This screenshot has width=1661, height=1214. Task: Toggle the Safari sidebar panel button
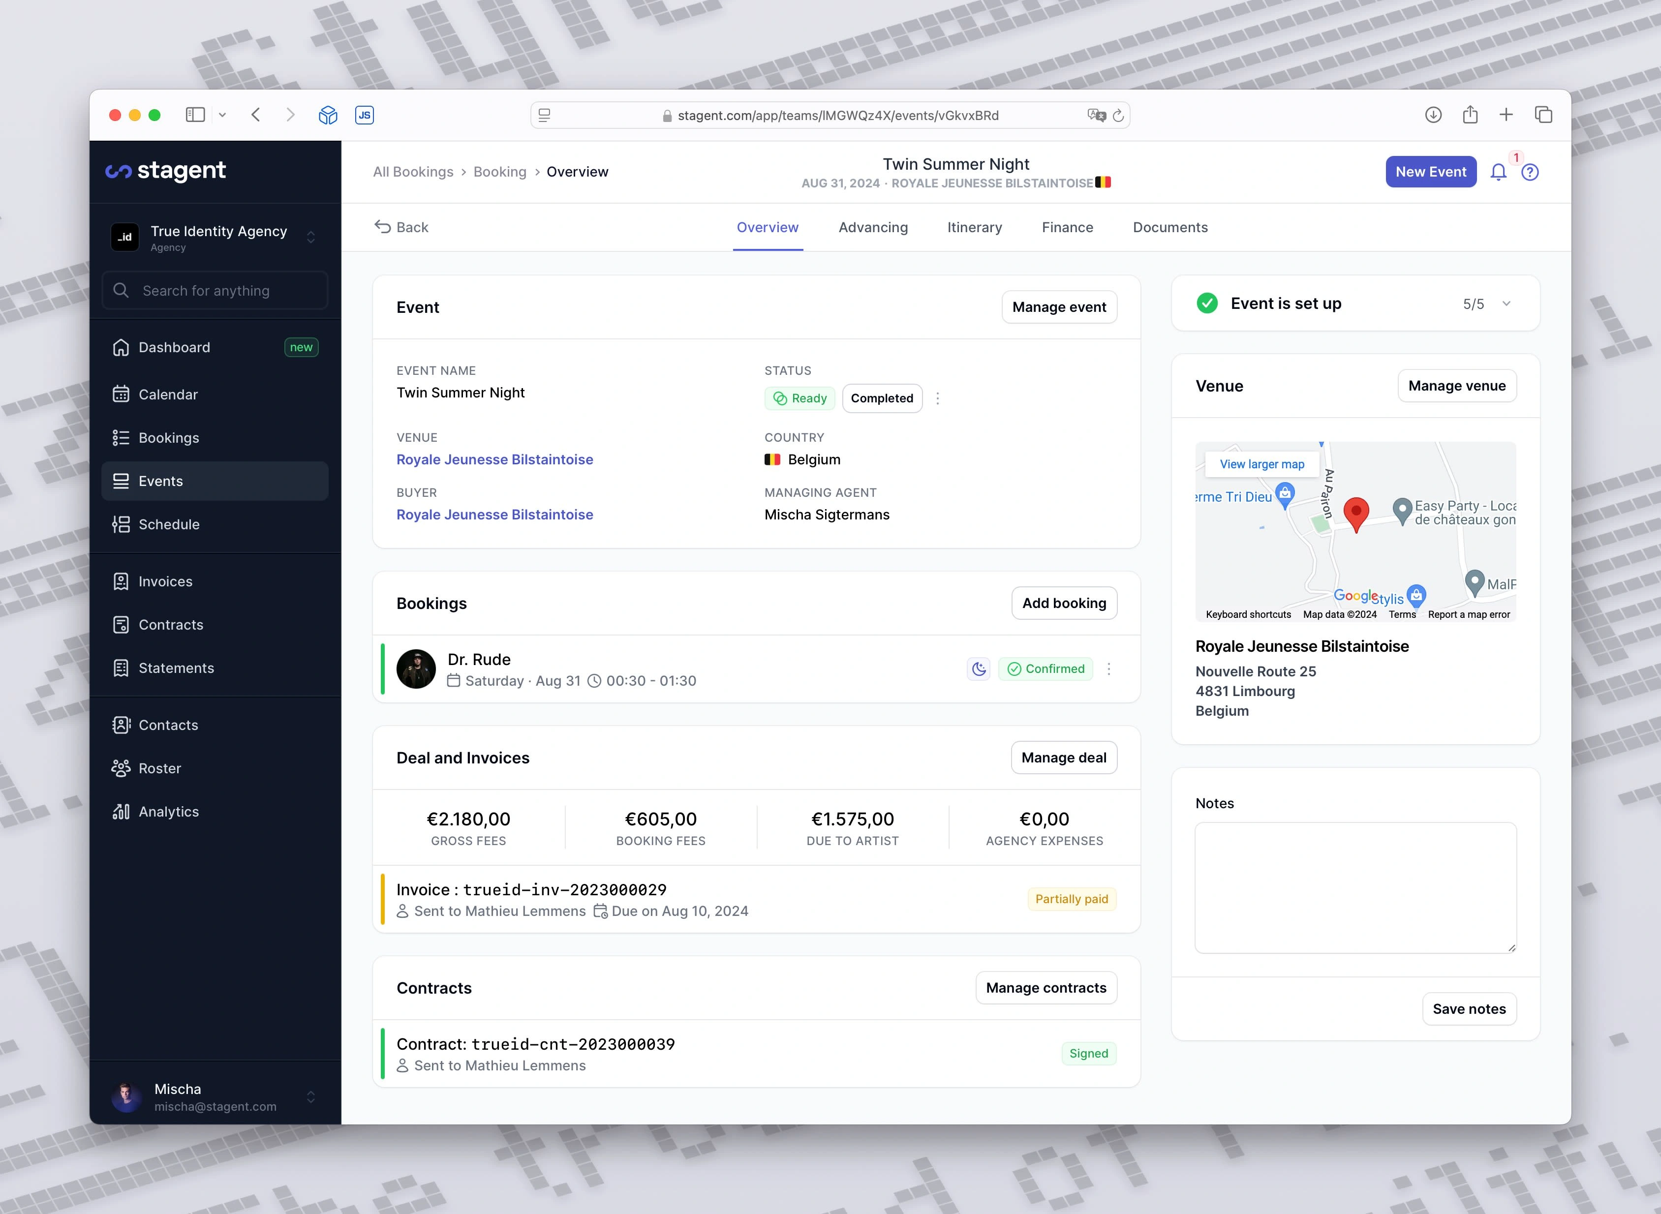[195, 115]
